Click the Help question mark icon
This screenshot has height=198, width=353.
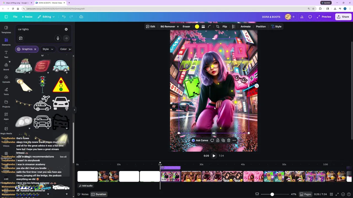[x=348, y=194]
